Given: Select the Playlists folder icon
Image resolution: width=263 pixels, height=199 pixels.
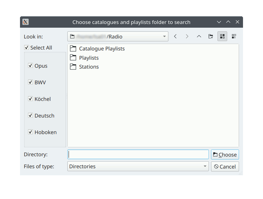Looking at the screenshot, I should pos(73,58).
